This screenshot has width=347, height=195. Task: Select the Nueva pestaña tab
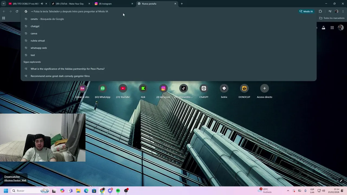(x=157, y=4)
